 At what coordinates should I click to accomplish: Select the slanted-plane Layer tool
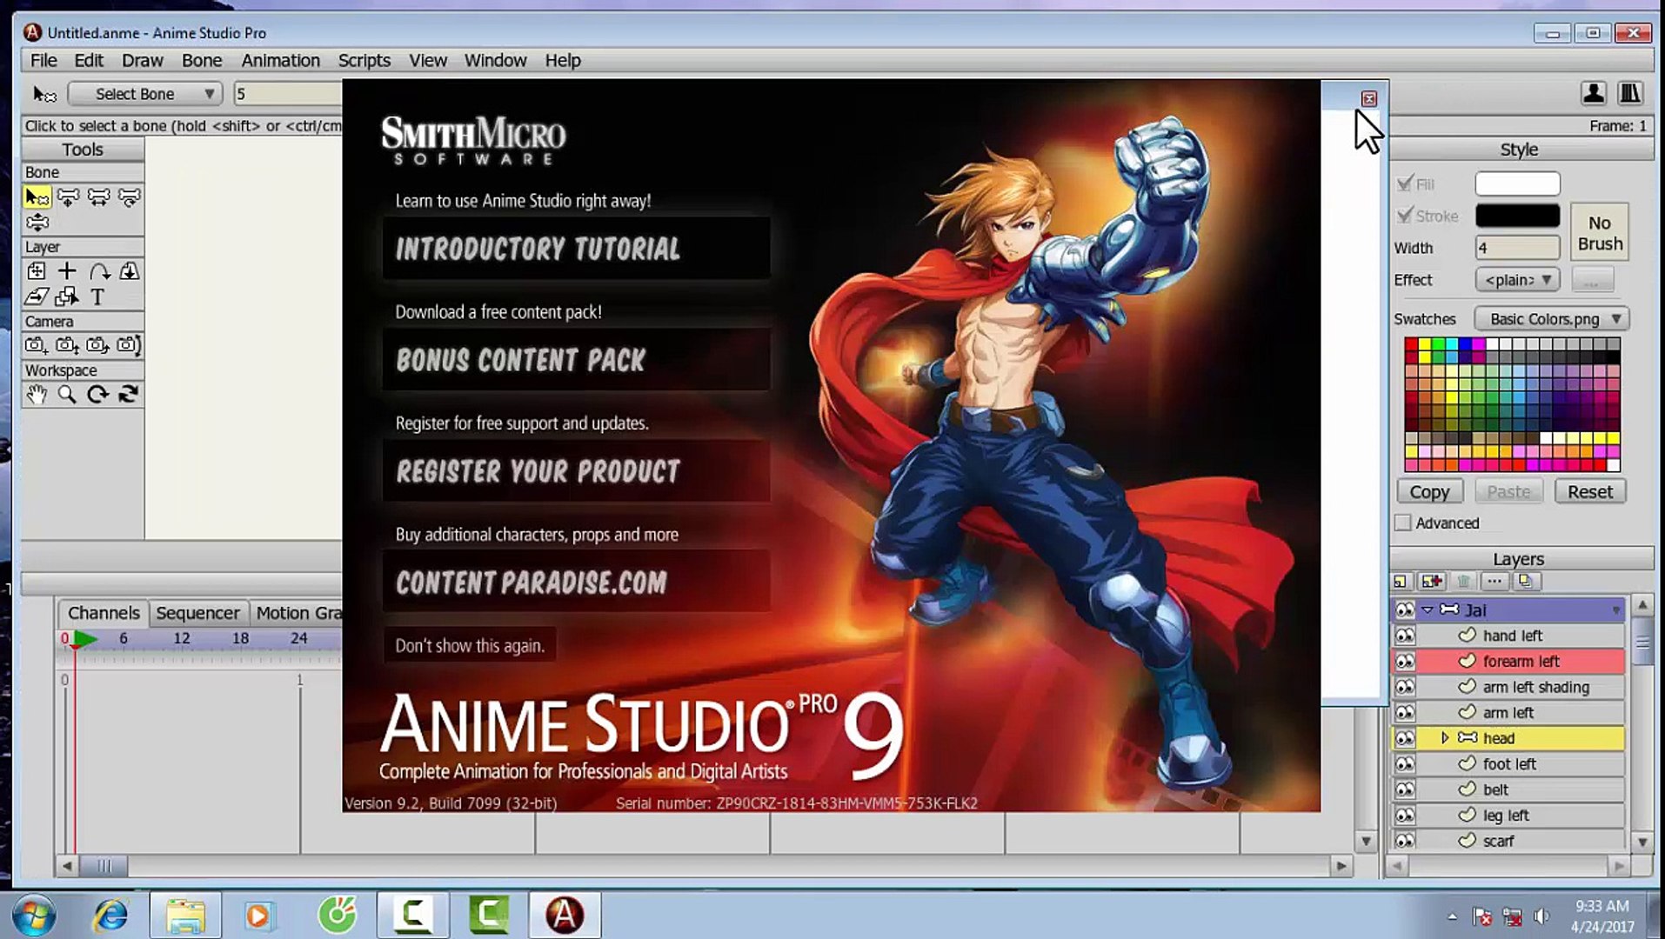37,297
